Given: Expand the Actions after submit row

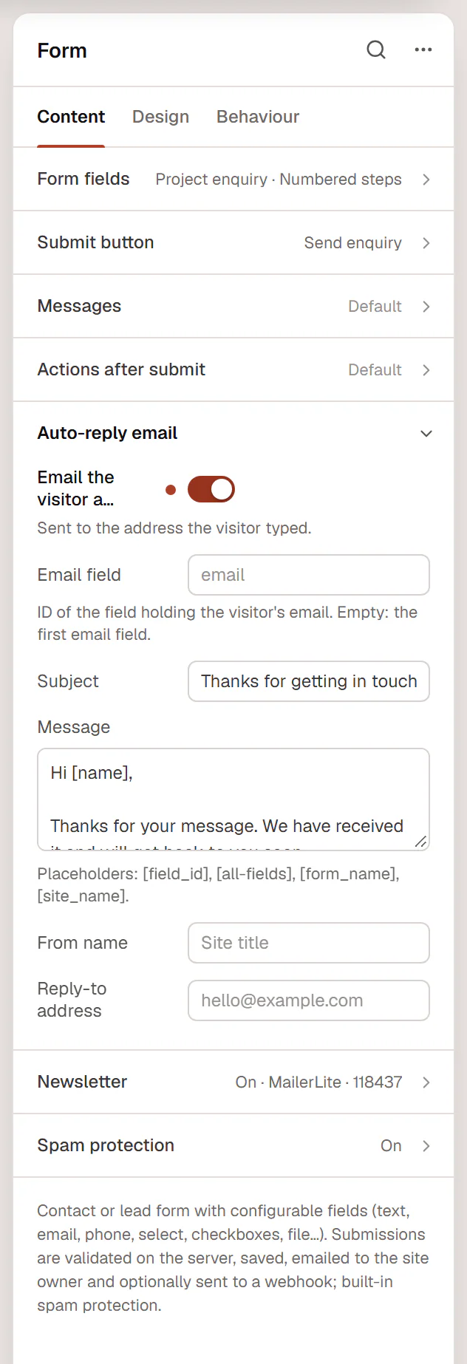Looking at the screenshot, I should click(x=234, y=369).
